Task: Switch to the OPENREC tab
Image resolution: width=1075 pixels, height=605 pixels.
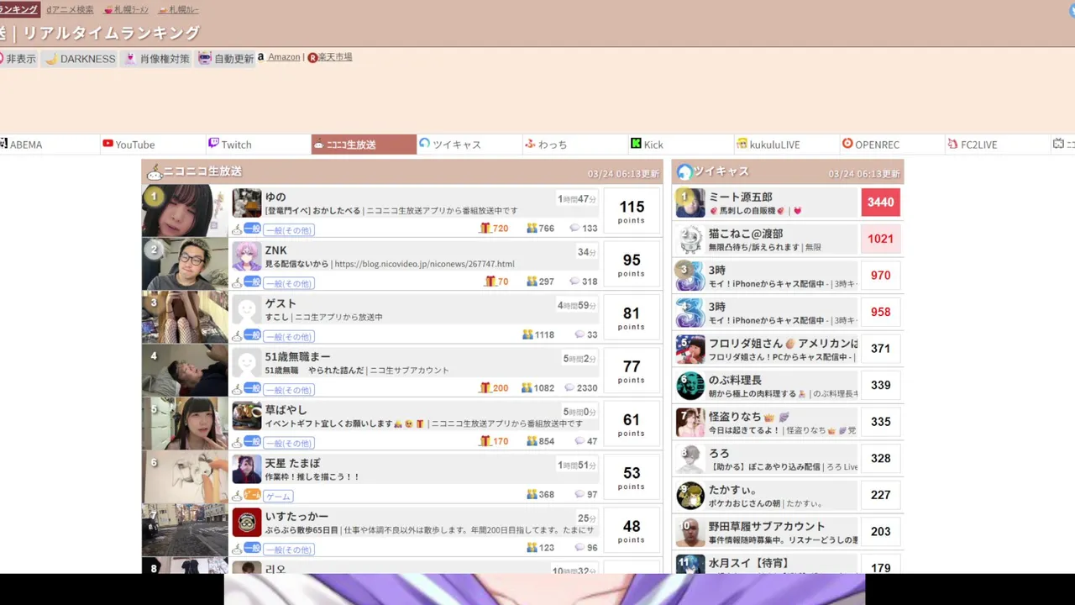Action: (893, 145)
